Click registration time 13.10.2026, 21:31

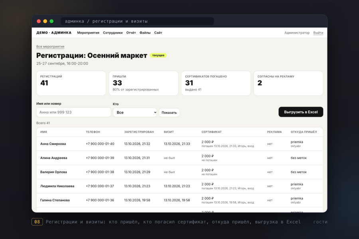point(137,158)
